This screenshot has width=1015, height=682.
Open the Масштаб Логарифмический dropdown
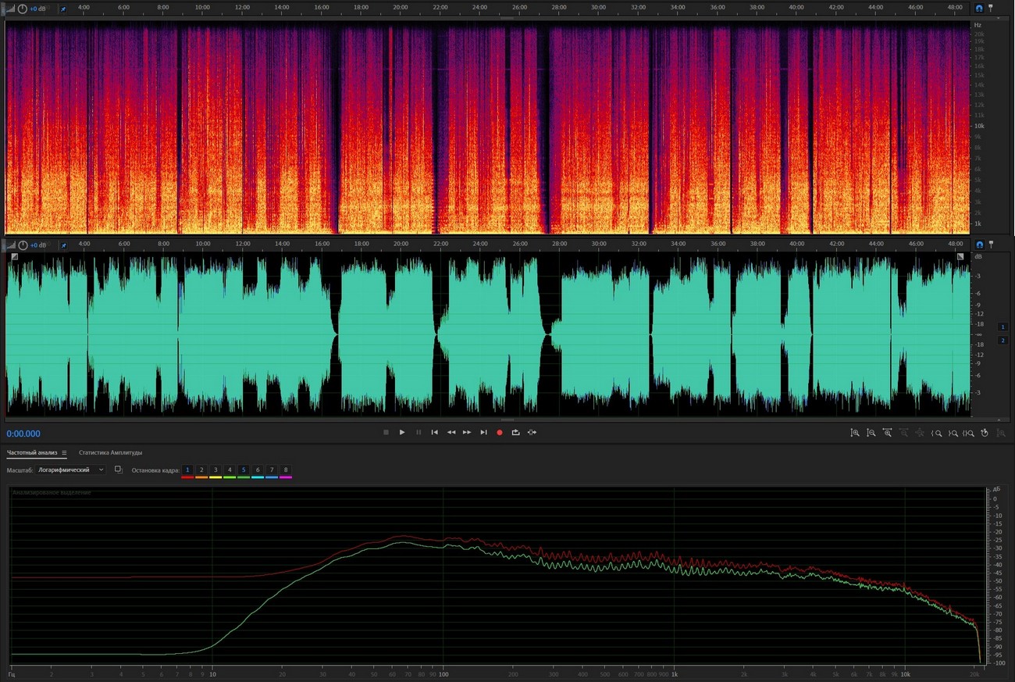[x=70, y=470]
